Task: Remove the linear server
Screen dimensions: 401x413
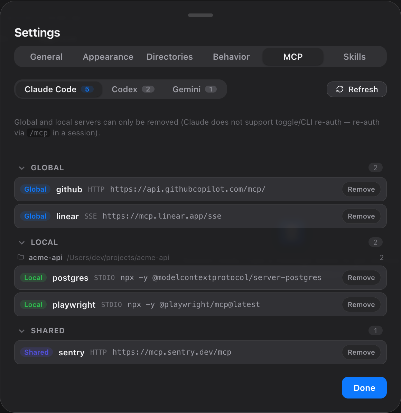Action: click(x=361, y=216)
